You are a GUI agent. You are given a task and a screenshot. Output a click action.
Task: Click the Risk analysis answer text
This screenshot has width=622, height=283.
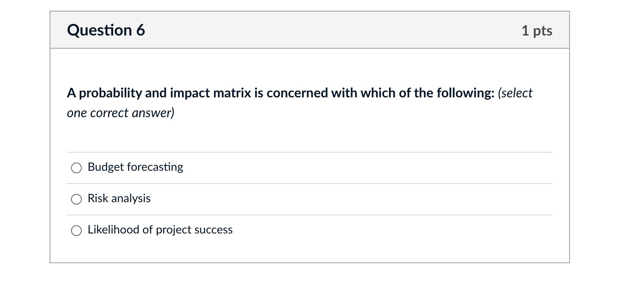coord(119,198)
